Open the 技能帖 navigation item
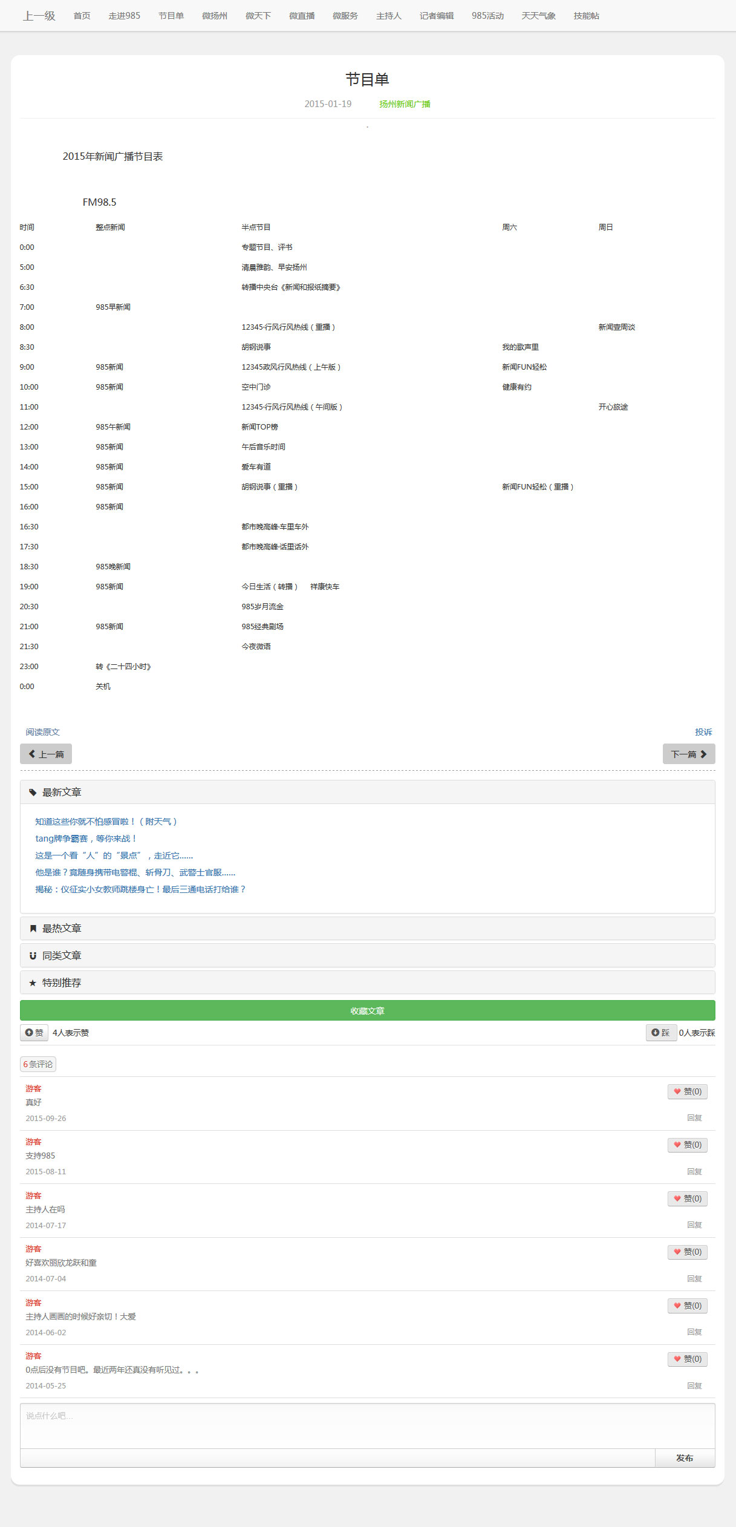Screen dimensions: 736x1527 [587, 16]
